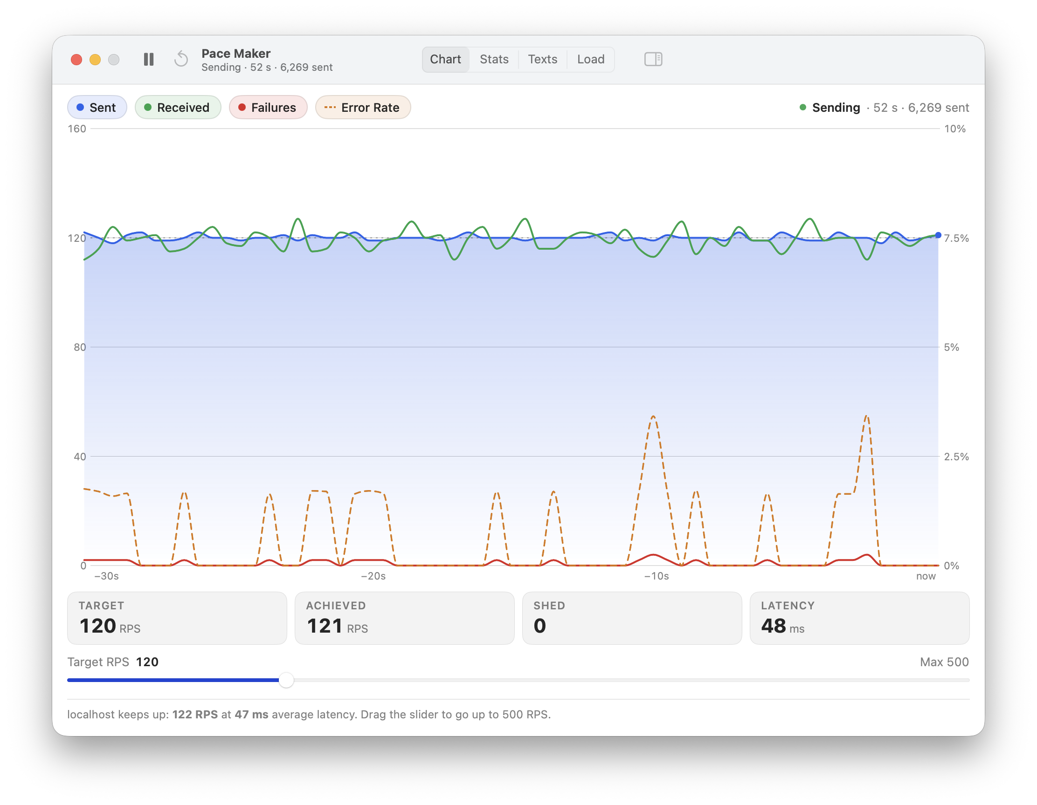The image size is (1037, 805).
Task: Toggle the sidebar panel icon
Action: [653, 59]
